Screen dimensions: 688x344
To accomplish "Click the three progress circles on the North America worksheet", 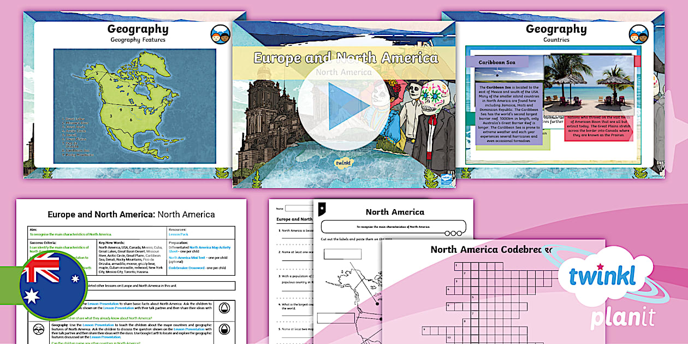I will pyautogui.click(x=452, y=233).
